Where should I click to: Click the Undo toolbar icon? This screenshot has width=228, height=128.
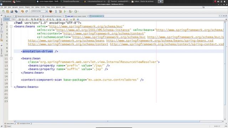(x=22, y=11)
